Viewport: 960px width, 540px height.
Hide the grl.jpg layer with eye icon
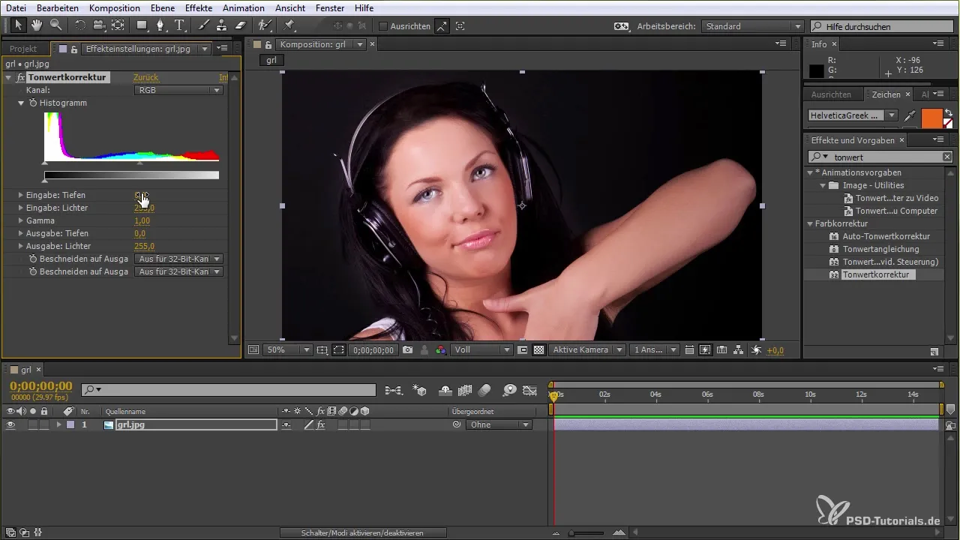(10, 424)
